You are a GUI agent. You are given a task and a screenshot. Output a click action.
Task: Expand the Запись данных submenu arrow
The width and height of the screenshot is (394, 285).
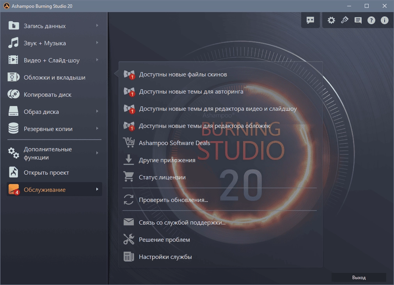(x=97, y=26)
